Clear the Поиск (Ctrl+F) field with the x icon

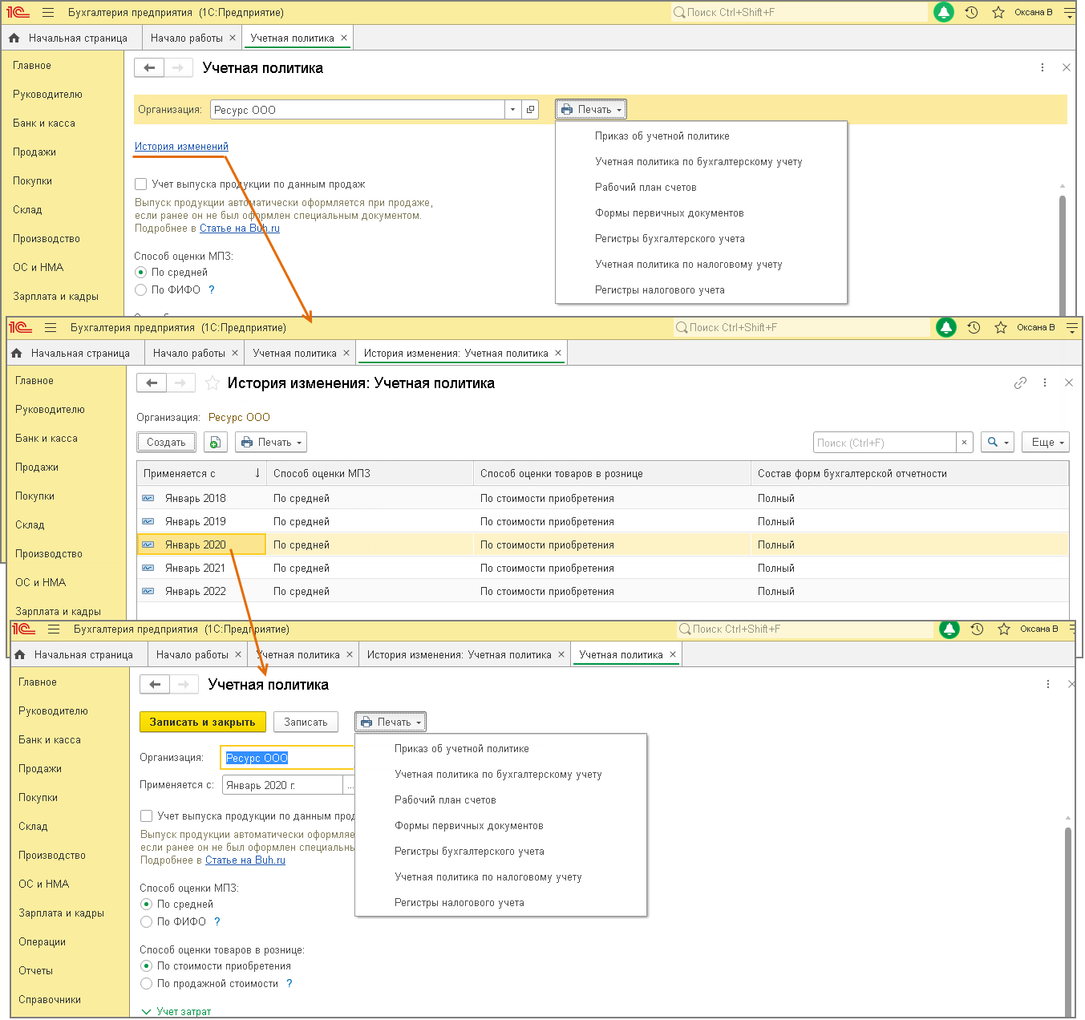(x=965, y=443)
